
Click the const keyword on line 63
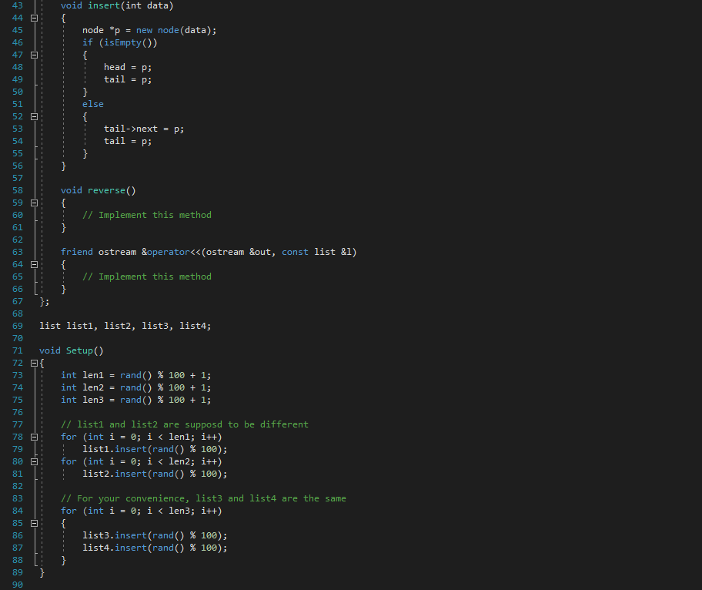295,252
